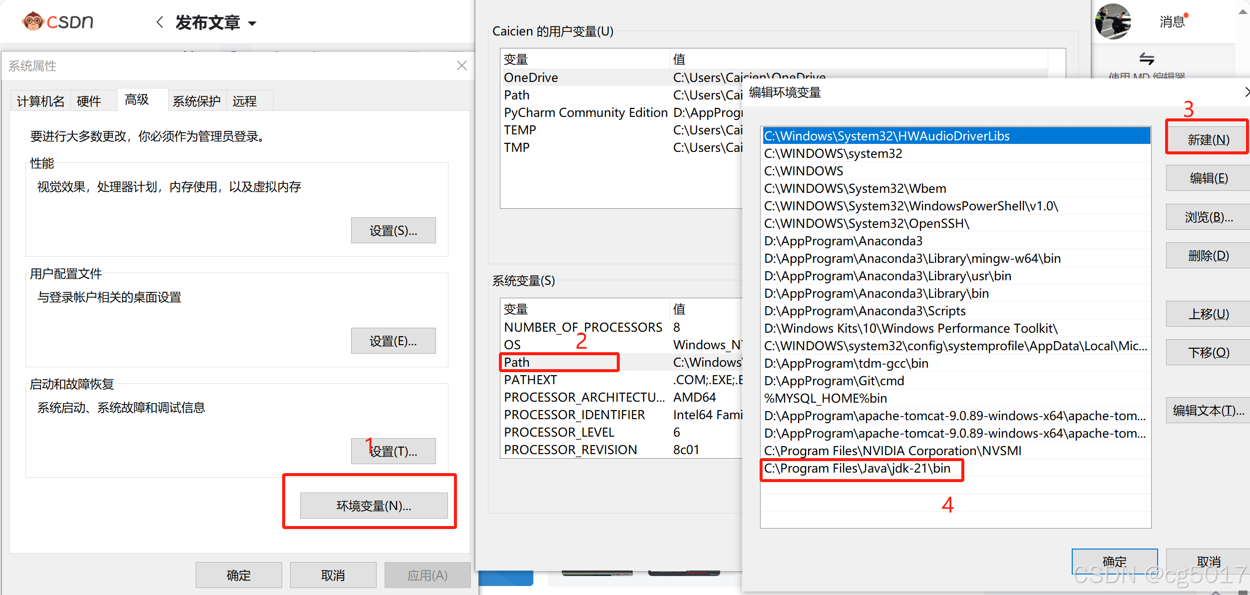1250x595 pixels.
Task: Click the 环境变量(N)... button
Action: (374, 506)
